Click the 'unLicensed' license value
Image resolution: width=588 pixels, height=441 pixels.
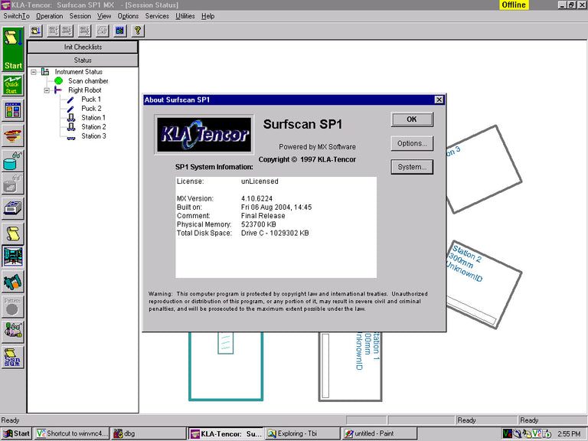260,181
